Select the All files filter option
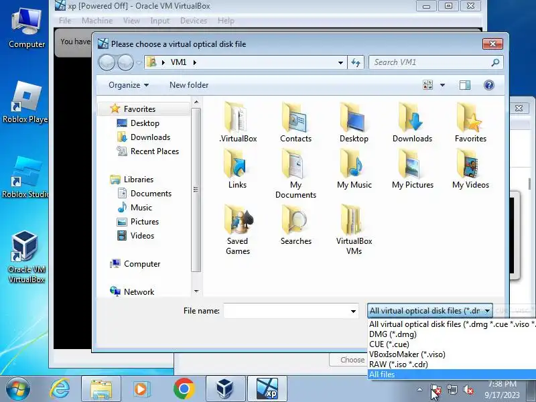The height and width of the screenshot is (402, 536). click(x=452, y=375)
